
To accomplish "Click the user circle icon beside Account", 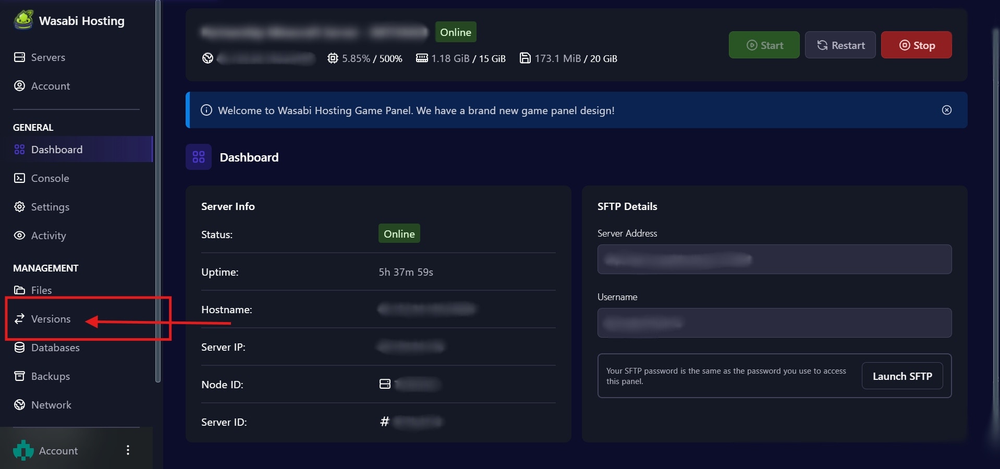I will tap(19, 86).
